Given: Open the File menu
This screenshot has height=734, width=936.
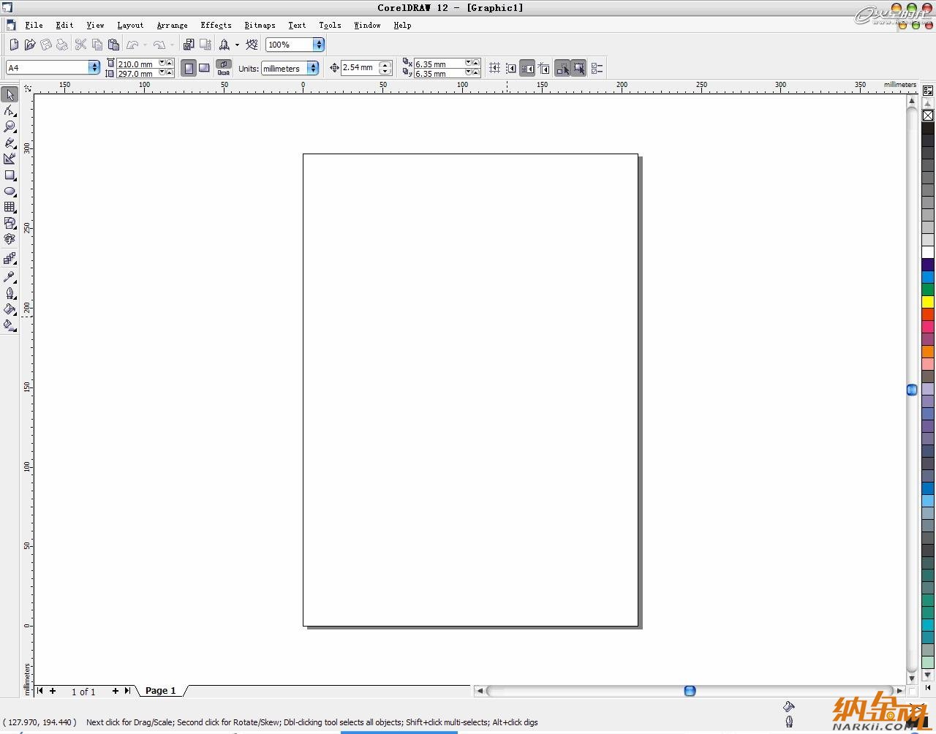Looking at the screenshot, I should tap(34, 25).
